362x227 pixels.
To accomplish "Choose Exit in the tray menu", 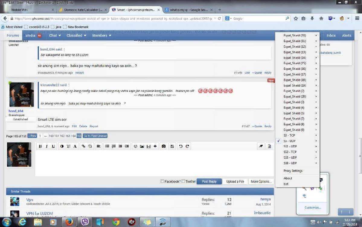I will (x=297, y=184).
